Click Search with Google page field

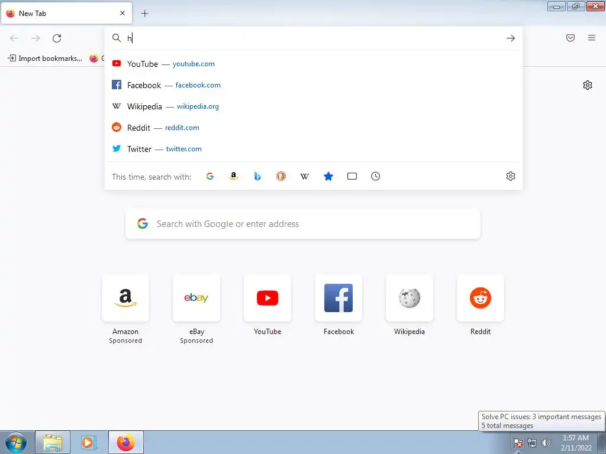tap(303, 224)
